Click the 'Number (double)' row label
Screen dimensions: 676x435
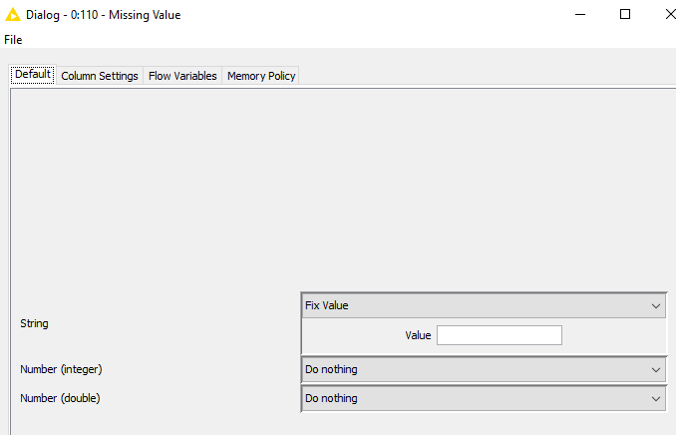pos(60,398)
